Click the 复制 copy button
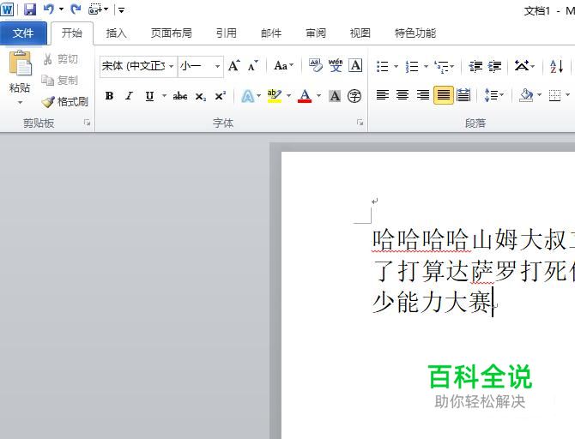 [61, 81]
